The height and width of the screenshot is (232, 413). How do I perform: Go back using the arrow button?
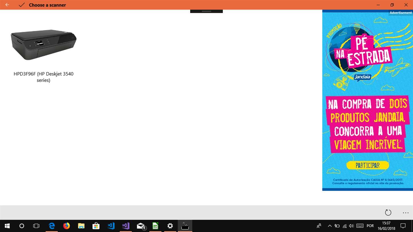click(7, 5)
